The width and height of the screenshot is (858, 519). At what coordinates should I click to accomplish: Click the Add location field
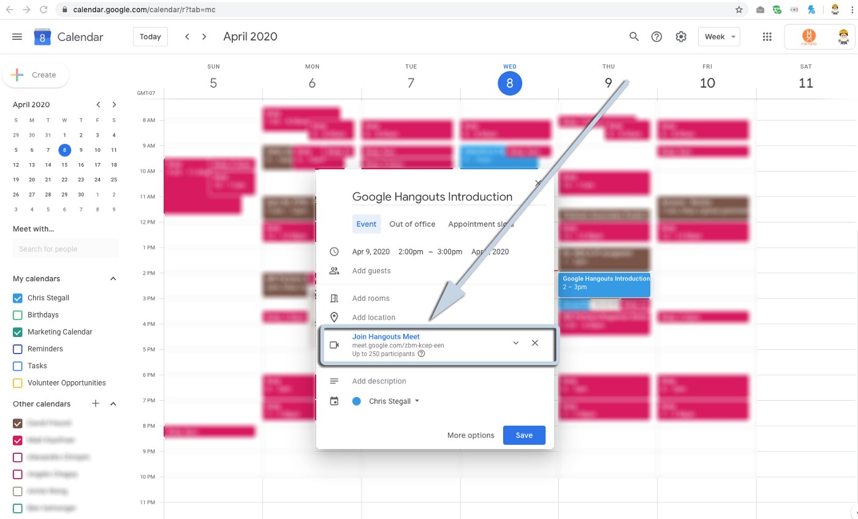pyautogui.click(x=374, y=317)
